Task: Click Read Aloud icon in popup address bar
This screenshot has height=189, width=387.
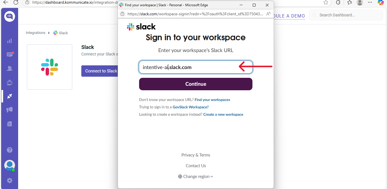Action: click(x=268, y=14)
